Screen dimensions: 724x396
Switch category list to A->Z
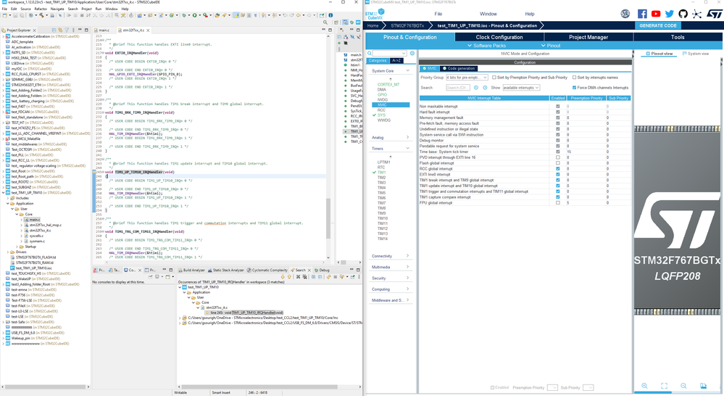(396, 60)
